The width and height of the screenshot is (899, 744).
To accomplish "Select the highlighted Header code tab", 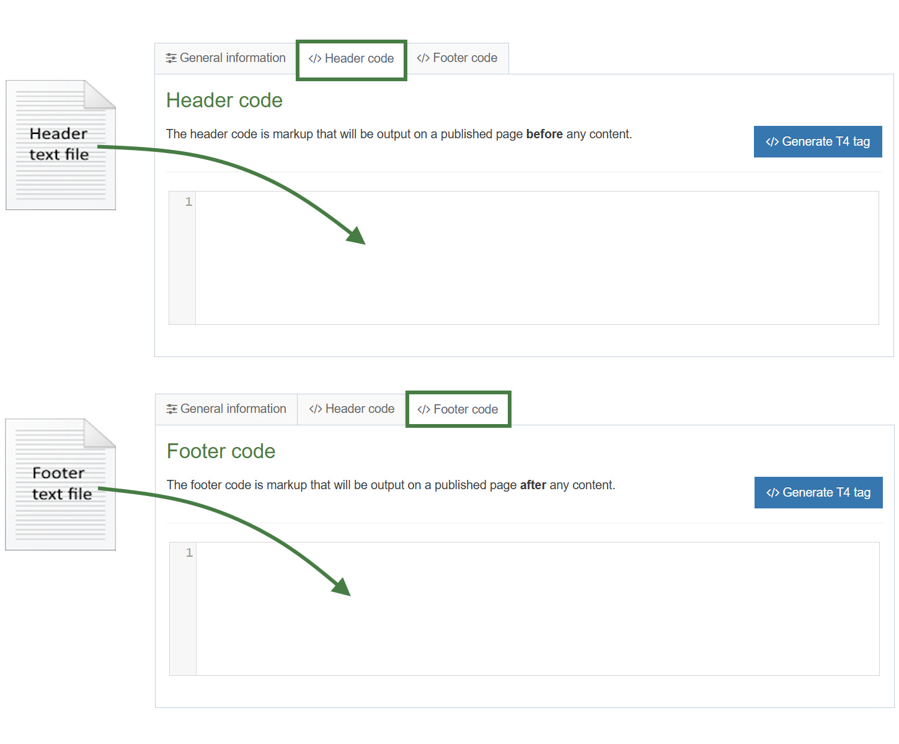I will [352, 59].
